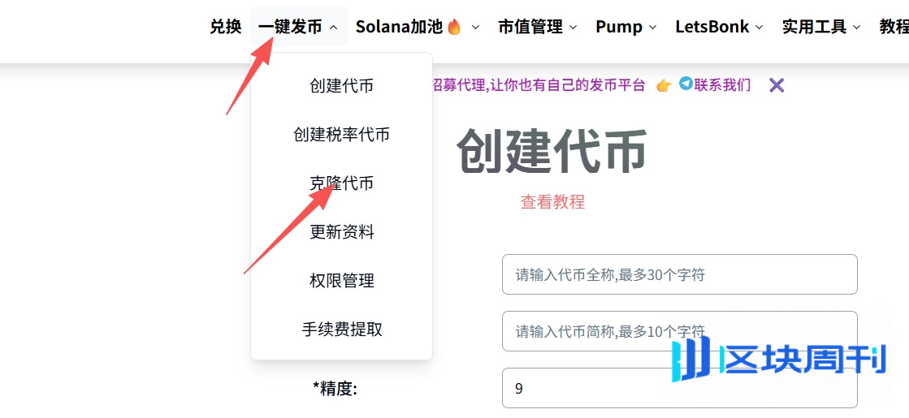909x418 pixels.
Task: Select 兑换 in the navigation bar
Action: click(226, 27)
